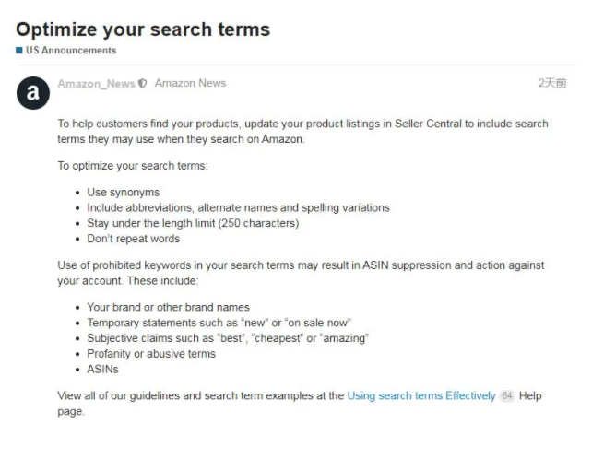The image size is (592, 459).
Task: Click the 'Optimize your search terms' title
Action: [143, 29]
